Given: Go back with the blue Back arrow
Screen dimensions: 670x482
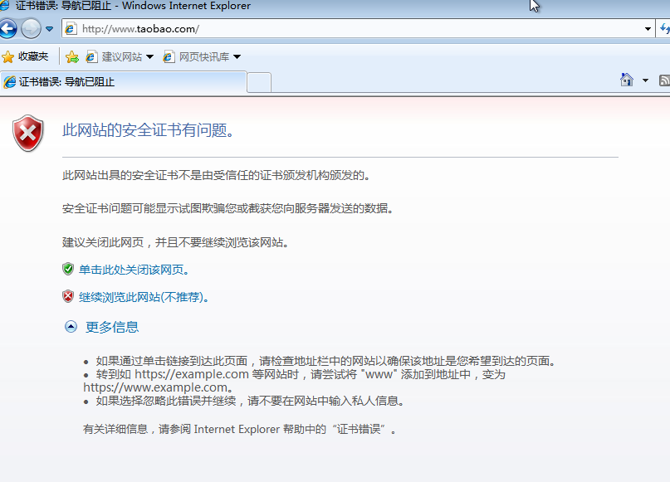Looking at the screenshot, I should (7, 29).
